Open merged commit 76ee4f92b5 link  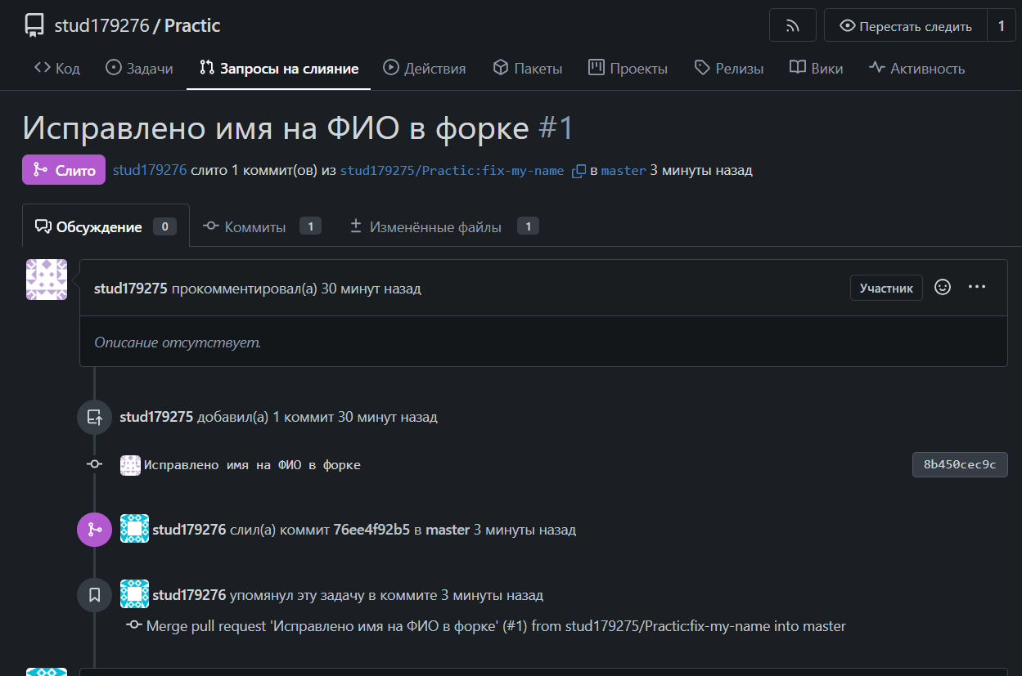pos(371,530)
